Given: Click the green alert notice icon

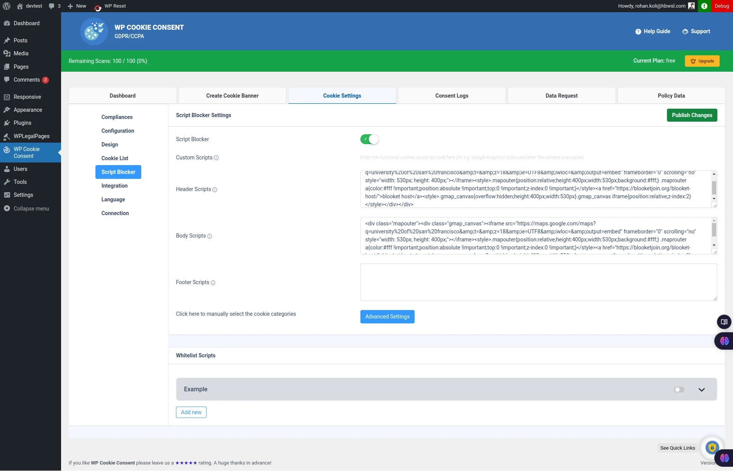Looking at the screenshot, I should [x=704, y=6].
